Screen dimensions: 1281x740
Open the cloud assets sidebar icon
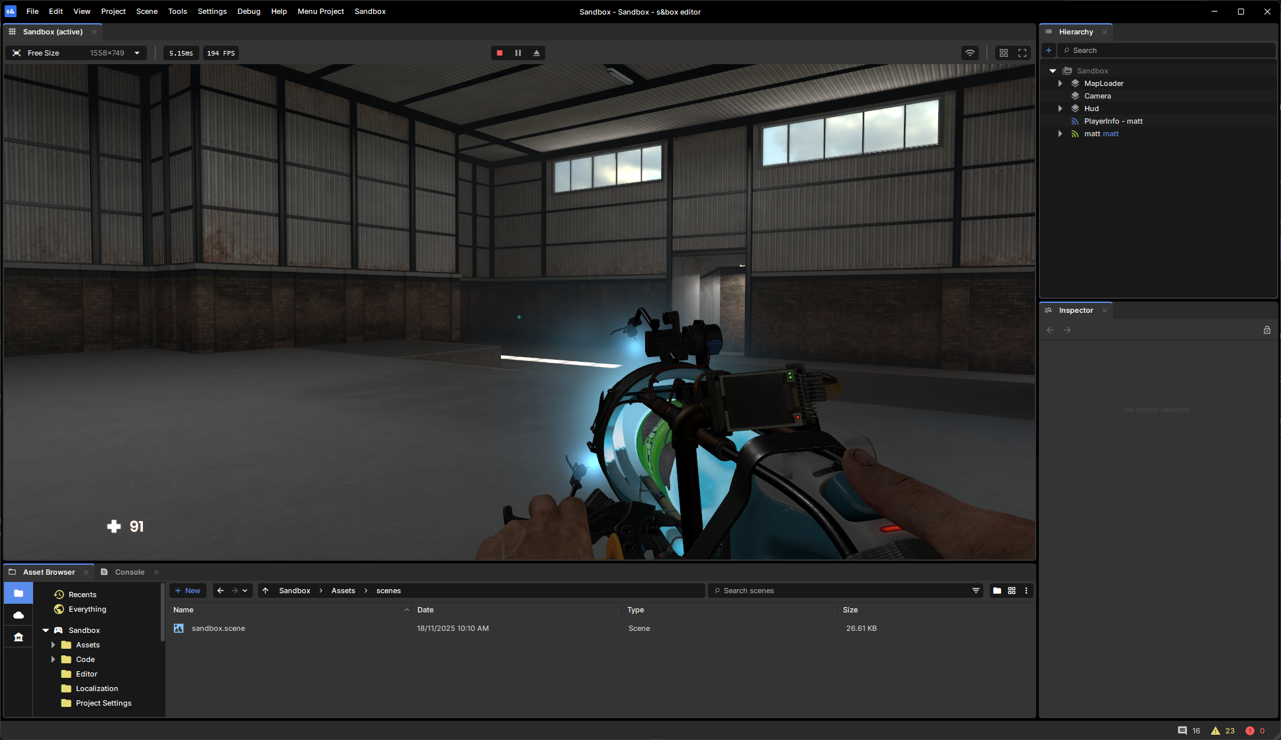[19, 615]
